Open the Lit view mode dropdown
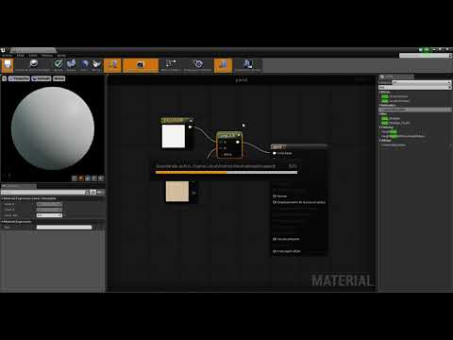The width and height of the screenshot is (453, 340). click(x=42, y=78)
